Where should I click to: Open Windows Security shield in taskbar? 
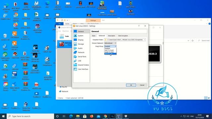point(126,116)
